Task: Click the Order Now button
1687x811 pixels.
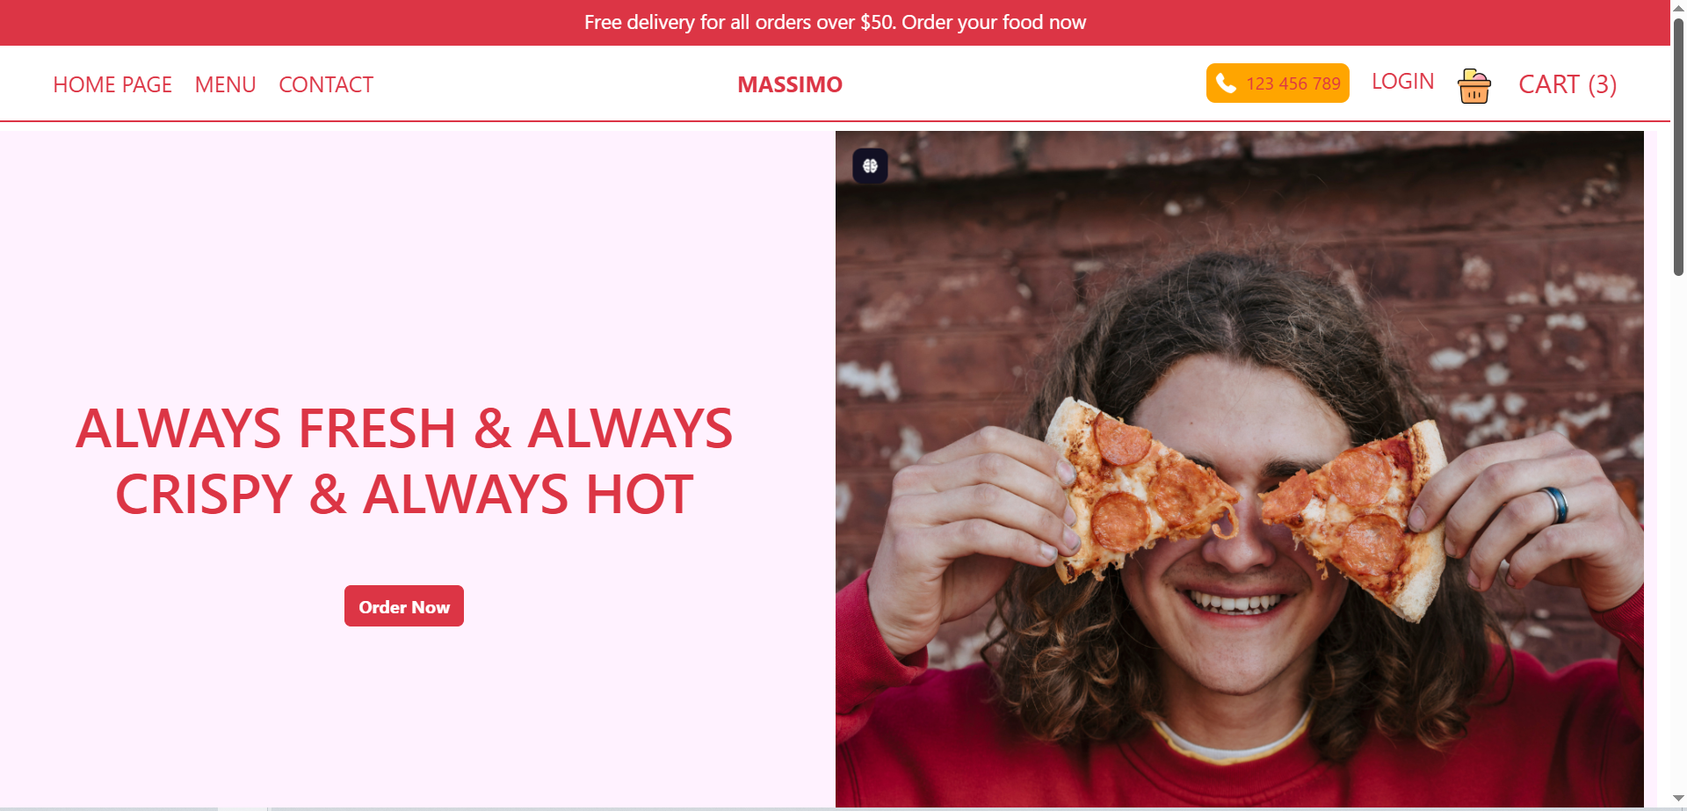Action: pos(404,606)
